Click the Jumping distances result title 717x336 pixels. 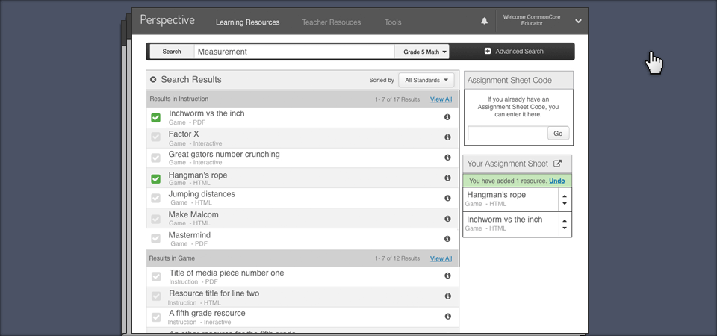point(202,194)
